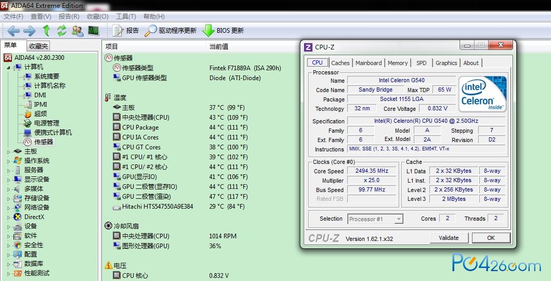This screenshot has height=281, width=551.
Task: Expand the 多媒体 tree node
Action: click(8, 189)
